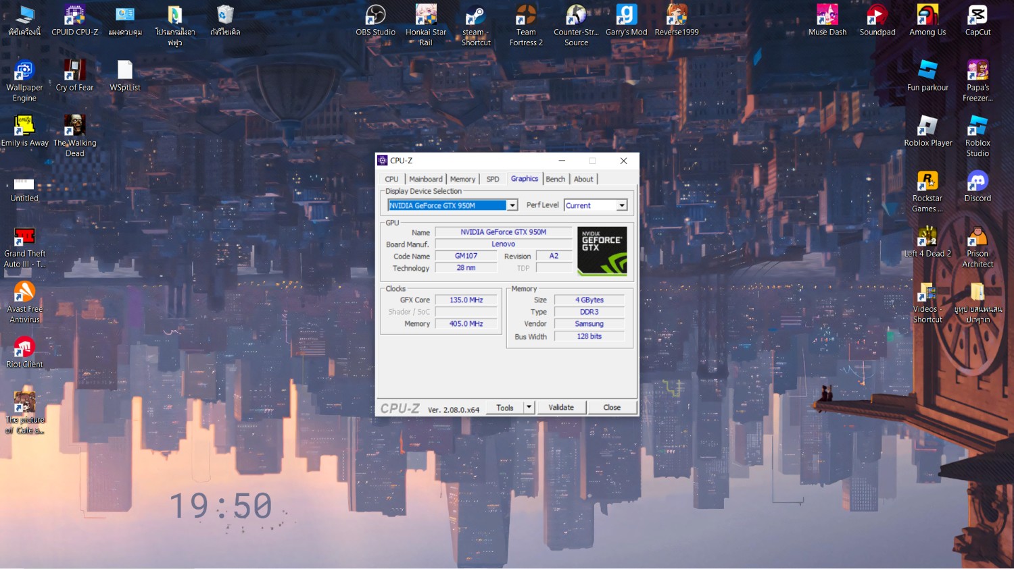Open the Recycle Bin icon
The image size is (1014, 569).
pos(225,20)
